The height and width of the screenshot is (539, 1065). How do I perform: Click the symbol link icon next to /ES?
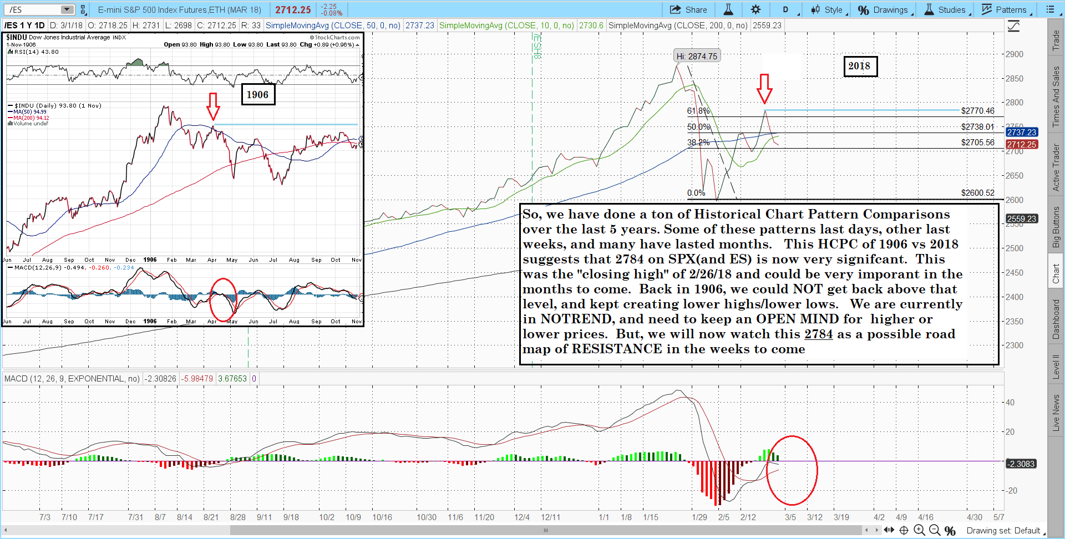tap(83, 9)
